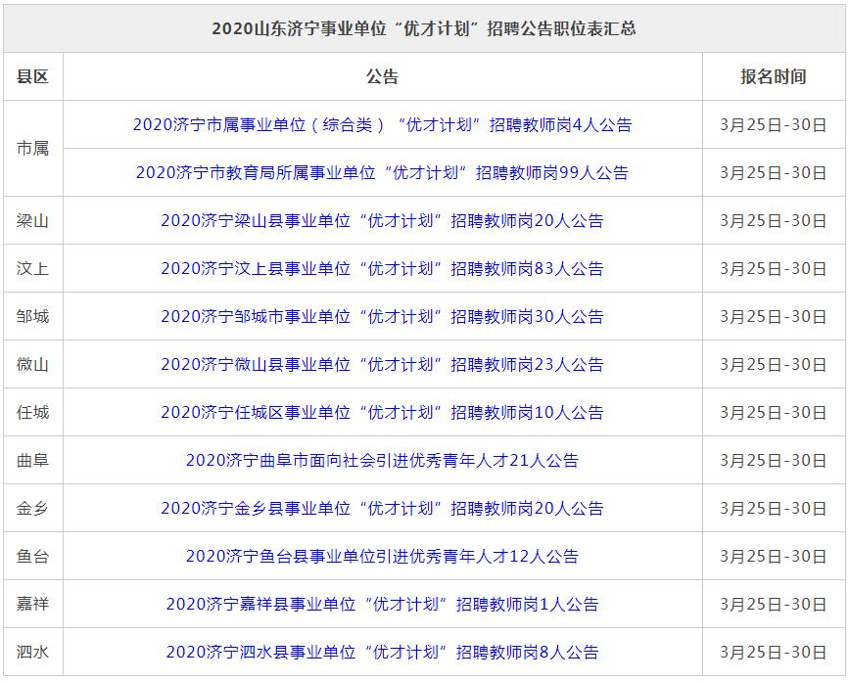
Task: Select the 梁山 district cell
Action: coord(32,221)
